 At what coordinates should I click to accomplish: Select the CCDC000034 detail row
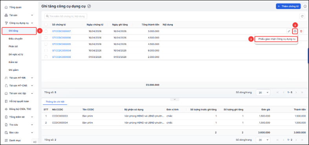[x=174, y=123]
